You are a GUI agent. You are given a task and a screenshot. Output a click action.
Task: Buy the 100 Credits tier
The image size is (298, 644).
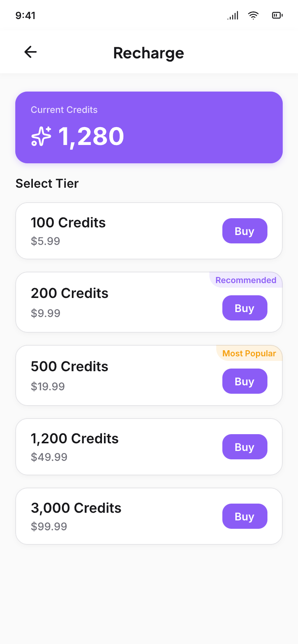(245, 231)
